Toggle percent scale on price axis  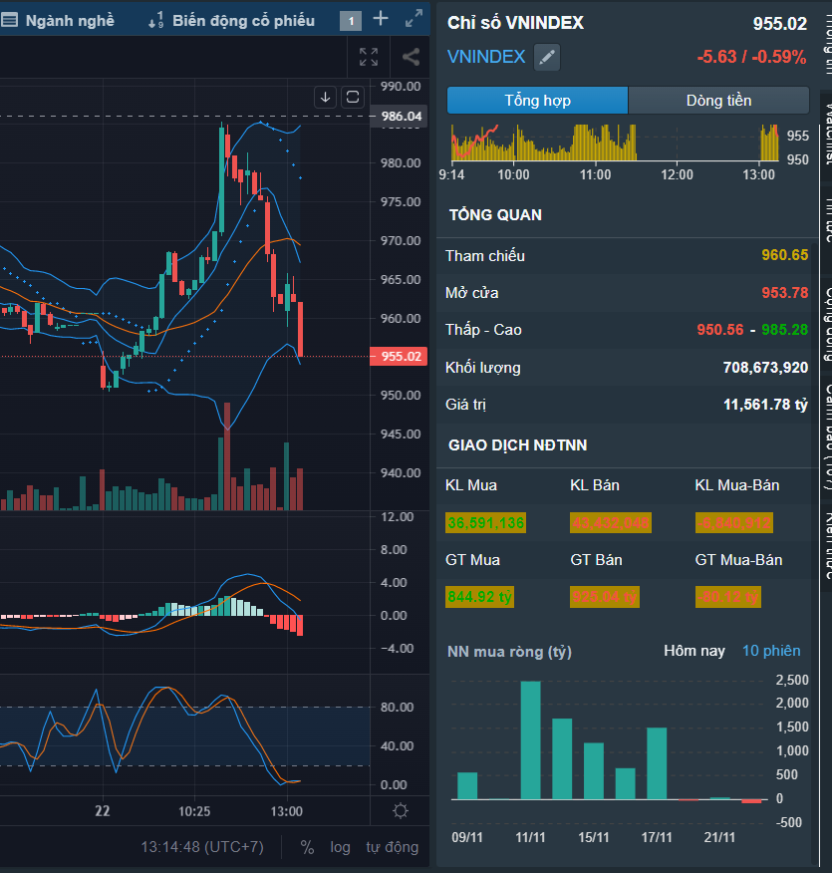307,847
